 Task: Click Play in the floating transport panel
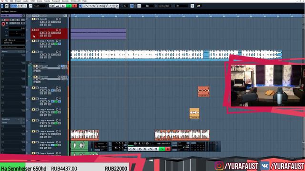click(x=162, y=149)
